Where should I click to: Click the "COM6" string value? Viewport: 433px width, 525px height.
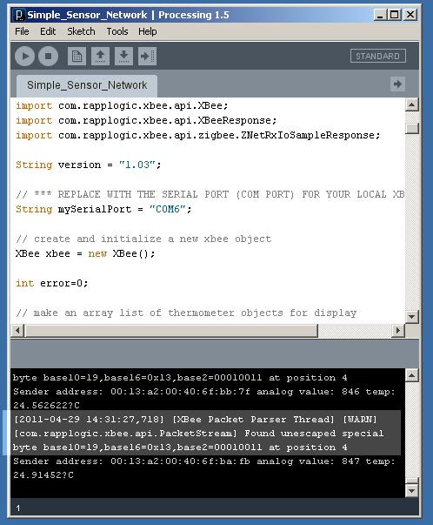point(168,209)
